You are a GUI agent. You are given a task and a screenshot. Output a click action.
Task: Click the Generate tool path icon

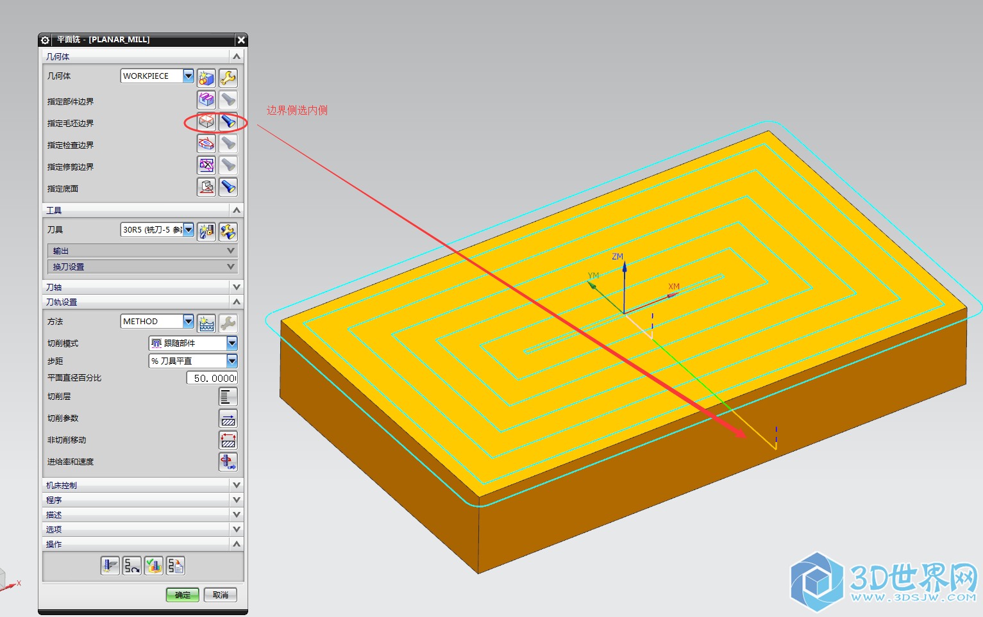110,566
